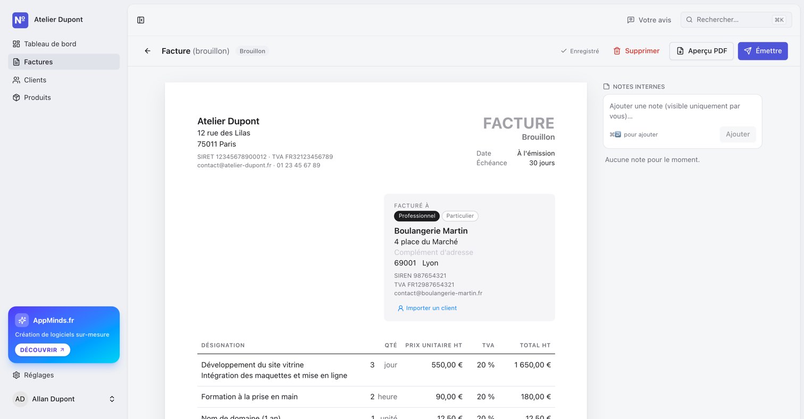The height and width of the screenshot is (419, 804).
Task: Open Tableau de bord in the sidebar
Action: [64, 44]
